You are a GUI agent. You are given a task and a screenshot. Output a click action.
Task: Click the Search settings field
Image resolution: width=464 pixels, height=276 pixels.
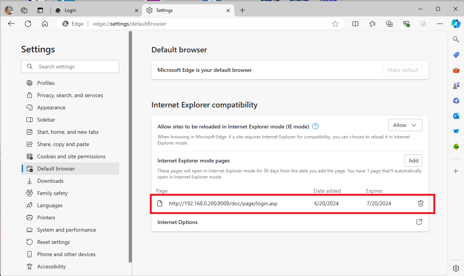tap(70, 67)
